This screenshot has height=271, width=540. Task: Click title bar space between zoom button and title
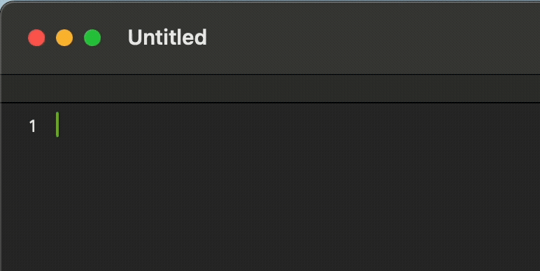114,38
